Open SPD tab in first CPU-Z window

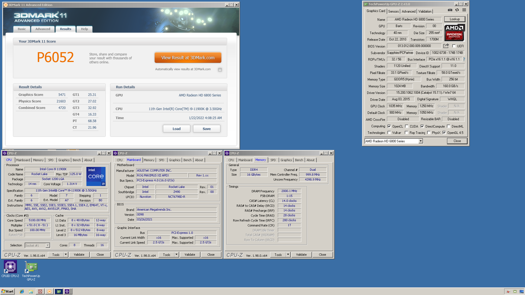click(x=51, y=160)
